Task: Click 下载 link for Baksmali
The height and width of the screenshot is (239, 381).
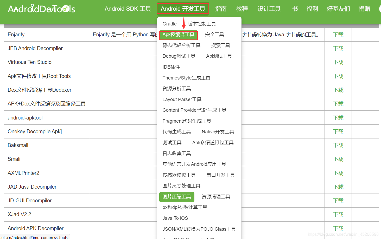Action: click(x=338, y=145)
